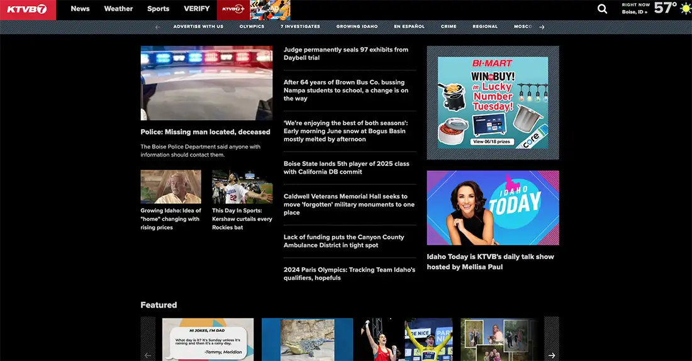Viewport: 692px width, 361px height.
Task: Open 'This Day In Sports: Kershaw' link
Action: pyautogui.click(x=242, y=219)
